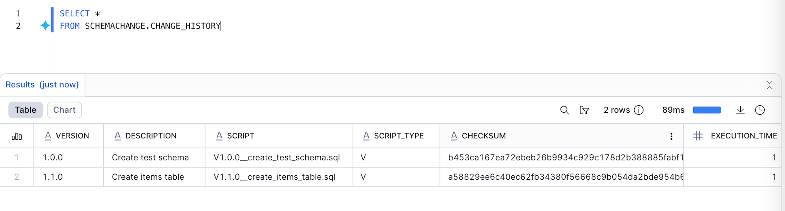The height and width of the screenshot is (211, 785).
Task: Click the V1.0.0__create_test_schema.sql cell
Action: click(x=277, y=157)
